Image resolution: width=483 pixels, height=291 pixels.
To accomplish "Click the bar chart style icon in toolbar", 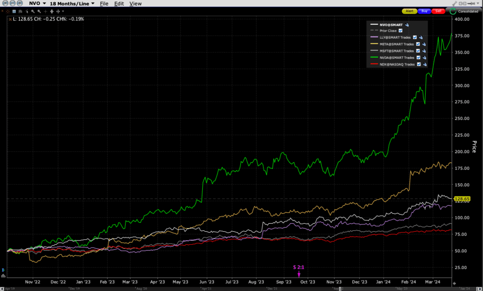I will [21, 11].
